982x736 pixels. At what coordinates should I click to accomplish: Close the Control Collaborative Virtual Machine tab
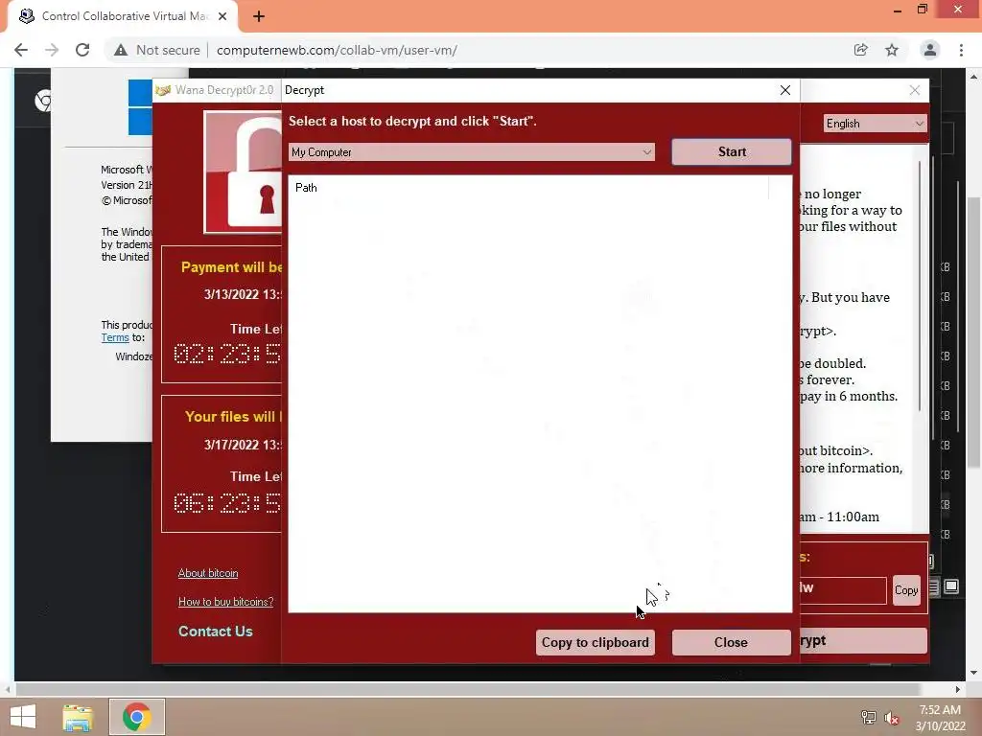(x=222, y=16)
